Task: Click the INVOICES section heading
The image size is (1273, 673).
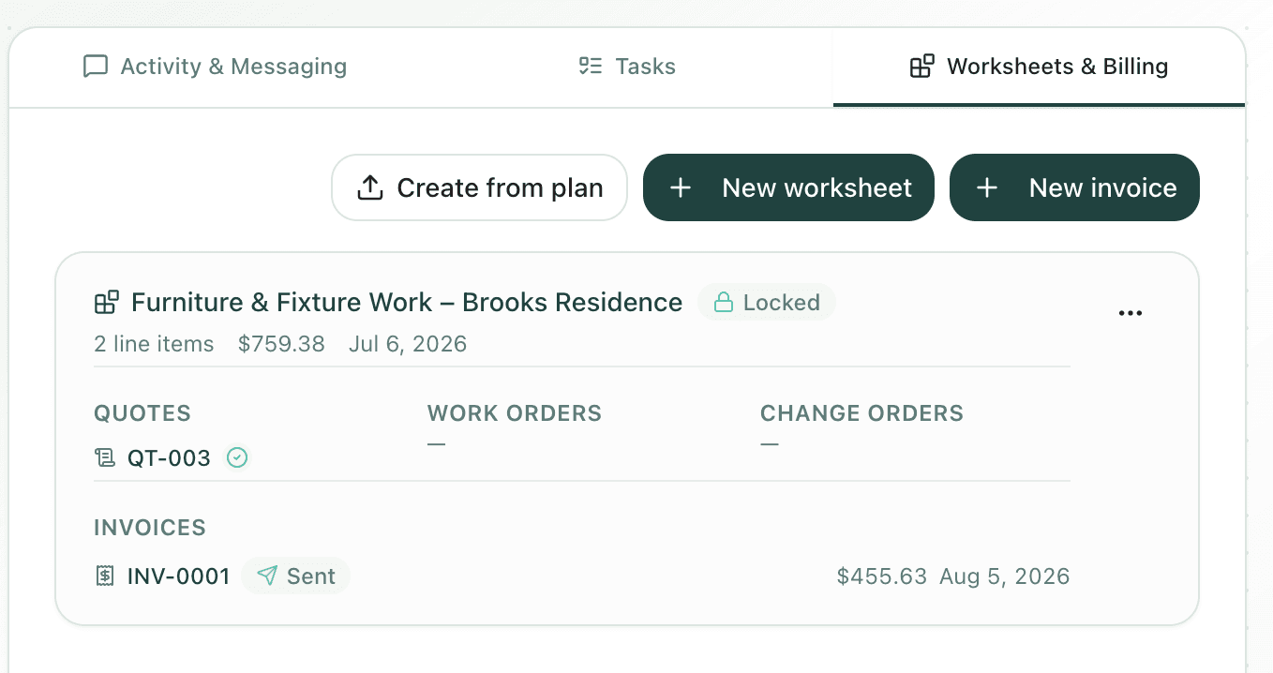Action: [150, 528]
